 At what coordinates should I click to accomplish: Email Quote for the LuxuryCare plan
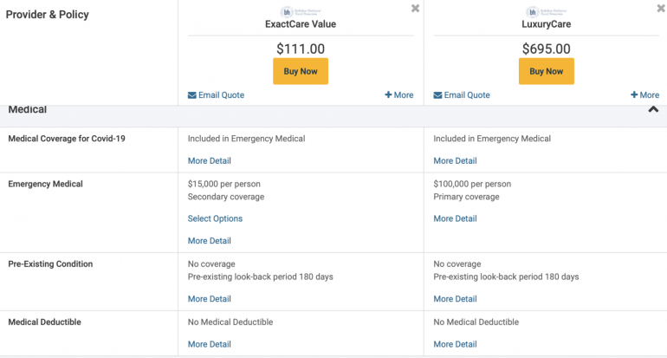[462, 95]
